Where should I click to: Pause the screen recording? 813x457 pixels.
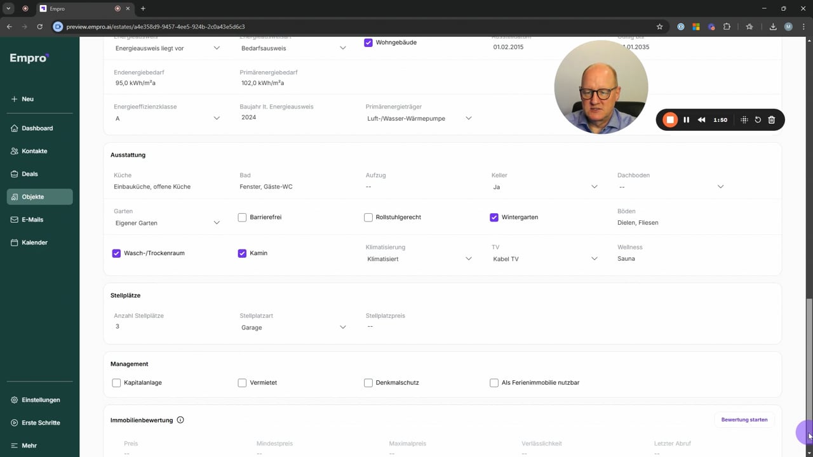687,120
